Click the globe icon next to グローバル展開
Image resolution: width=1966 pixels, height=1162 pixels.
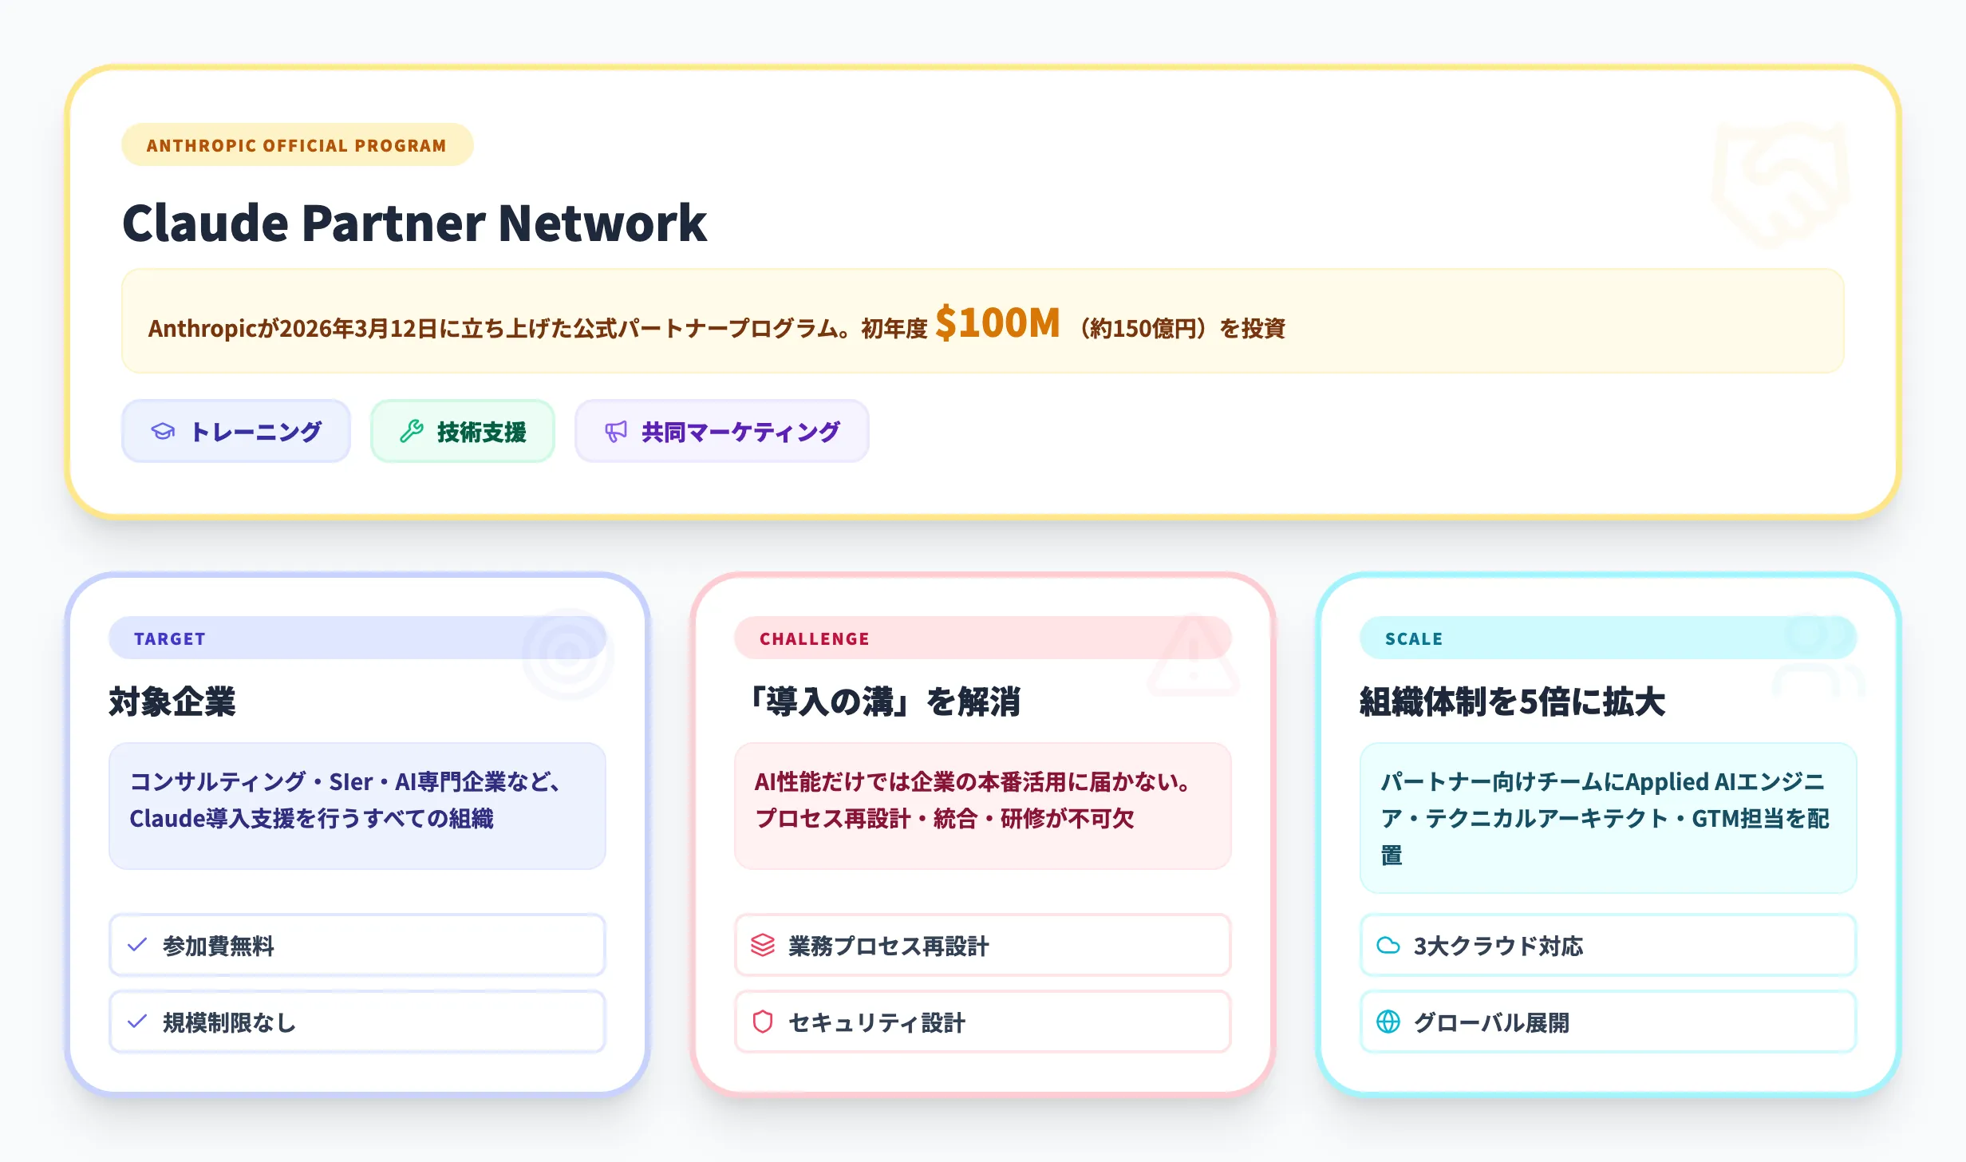[1388, 1022]
